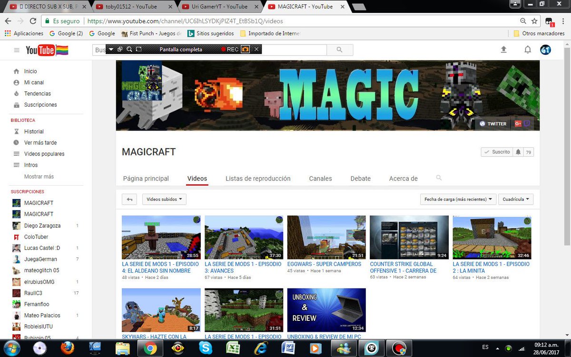Open the Videos populares playlist in sidebar
Image resolution: width=571 pixels, height=357 pixels.
(x=44, y=154)
